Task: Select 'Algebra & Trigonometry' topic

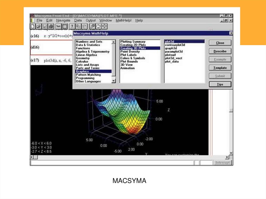Action: point(93,52)
